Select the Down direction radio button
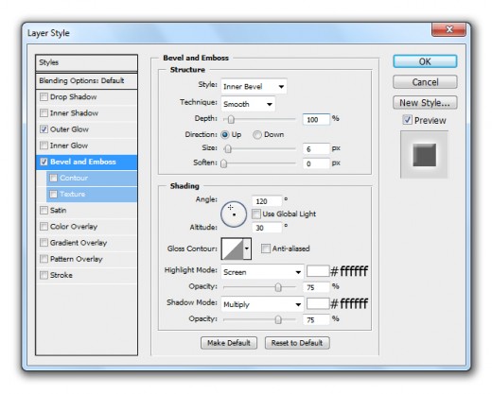492x394 pixels. tap(257, 135)
